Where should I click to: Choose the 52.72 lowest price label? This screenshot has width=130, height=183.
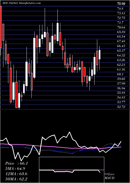[121, 107]
